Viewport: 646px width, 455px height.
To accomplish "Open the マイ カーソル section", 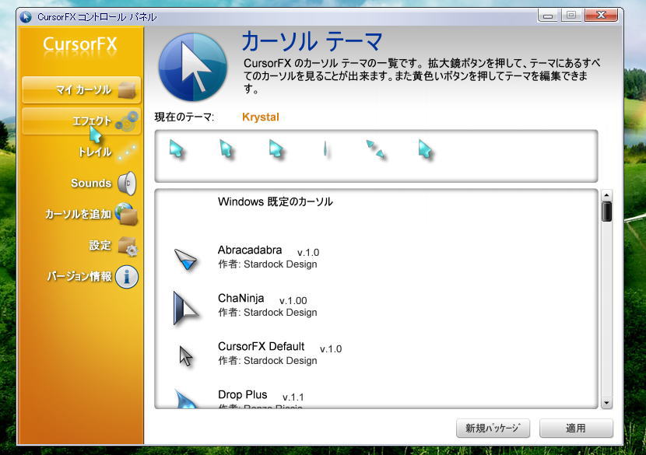I will 81,89.
